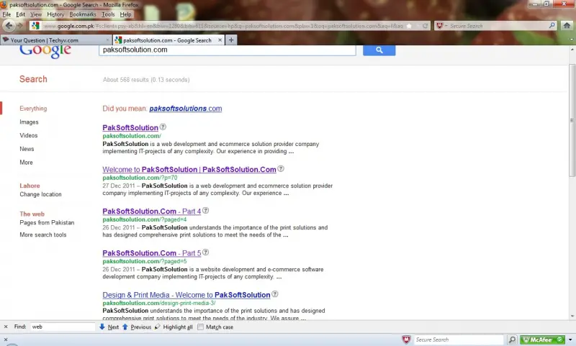Click the 'paksoftsolution.com/?paged=4' green URL
This screenshot has width=576, height=346.
click(x=145, y=219)
